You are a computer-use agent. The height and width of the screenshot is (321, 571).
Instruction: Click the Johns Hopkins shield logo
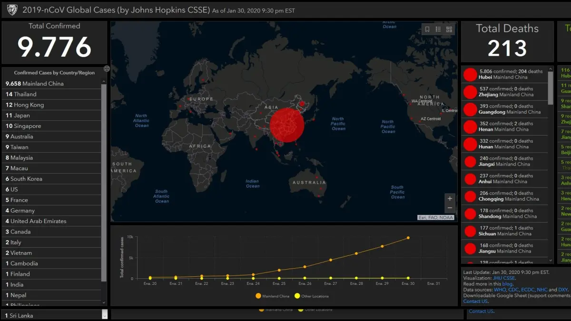point(12,10)
